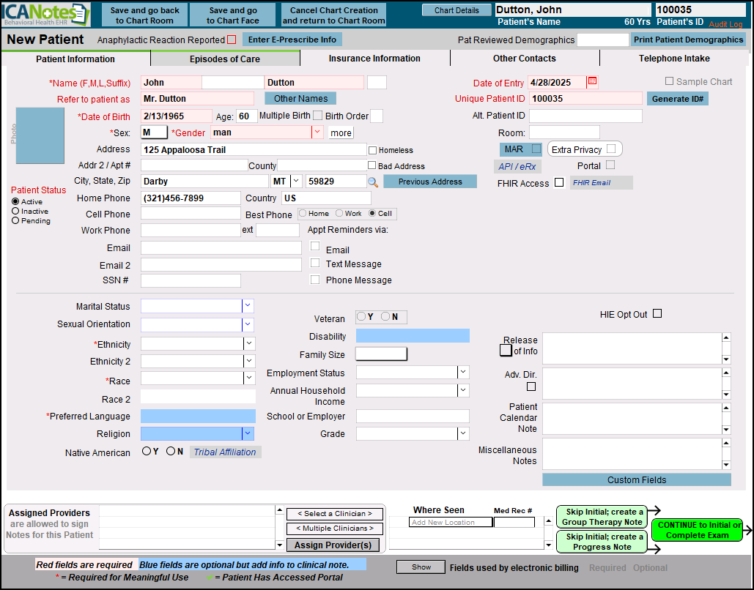Click the Generate ID# button
Image resolution: width=754 pixels, height=590 pixels.
[x=677, y=99]
